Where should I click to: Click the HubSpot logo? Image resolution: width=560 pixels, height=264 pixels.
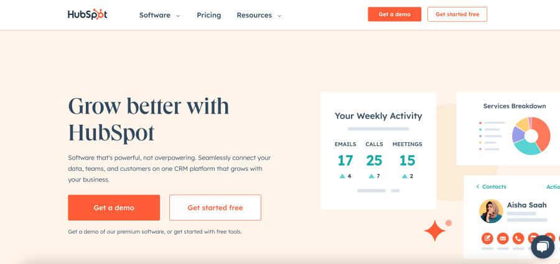pyautogui.click(x=87, y=14)
